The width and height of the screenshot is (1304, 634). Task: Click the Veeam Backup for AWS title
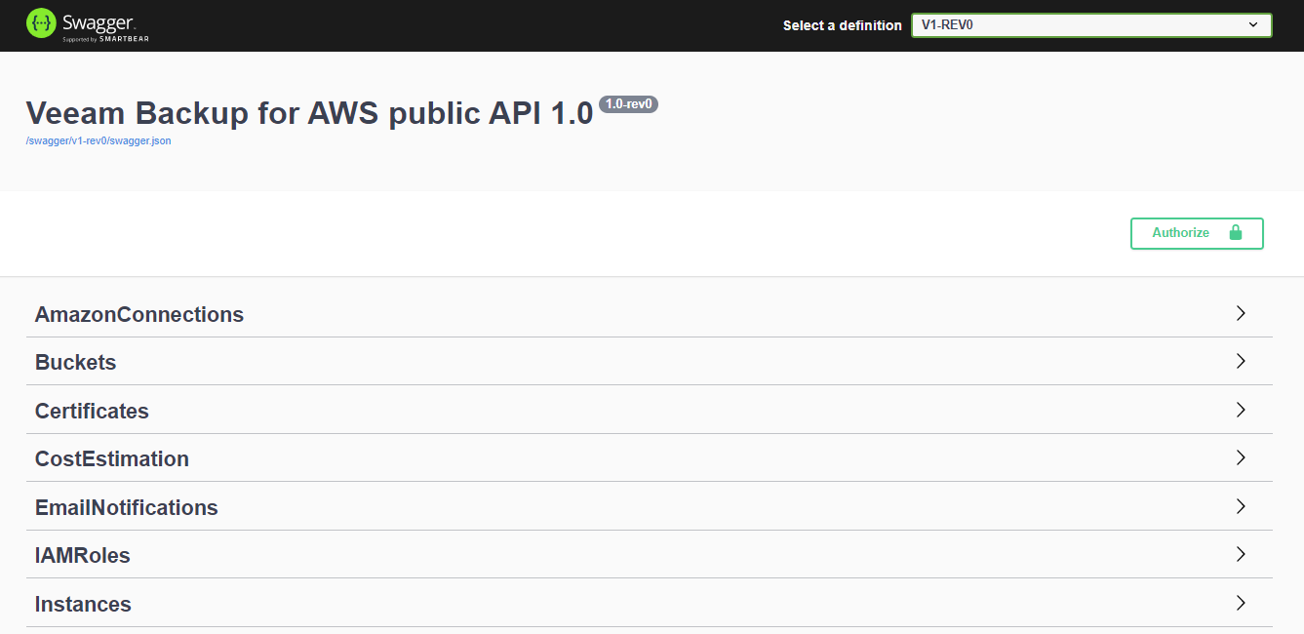coord(309,113)
